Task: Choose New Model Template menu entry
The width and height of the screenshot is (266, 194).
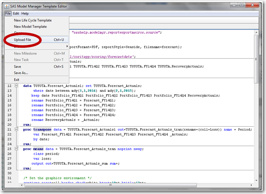Action: pyautogui.click(x=30, y=27)
